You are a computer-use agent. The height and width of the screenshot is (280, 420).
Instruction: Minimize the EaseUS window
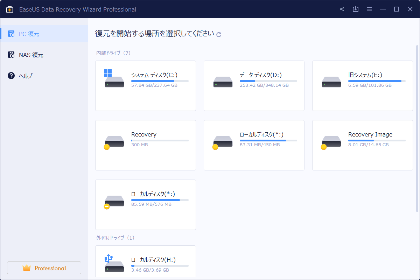[383, 9]
